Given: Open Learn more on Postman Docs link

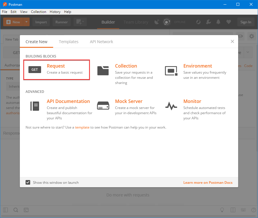Looking at the screenshot, I should 208,182.
